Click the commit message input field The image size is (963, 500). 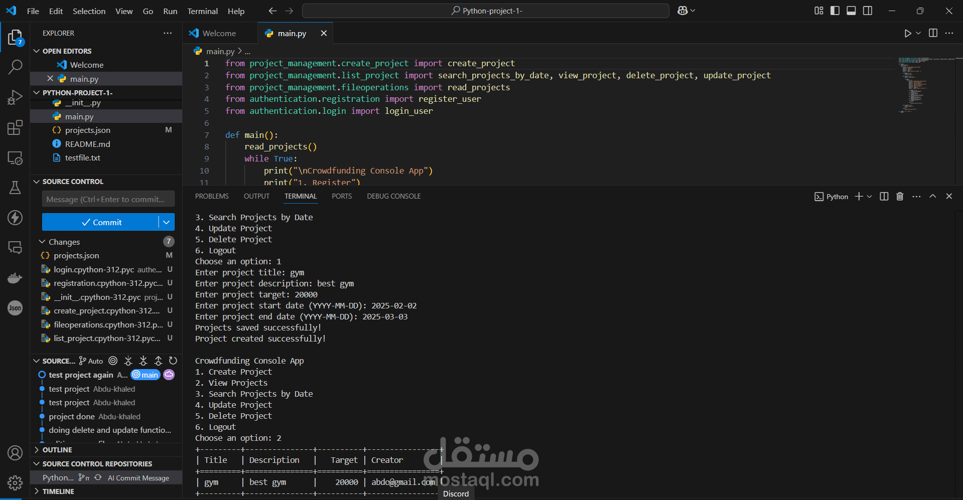point(108,199)
